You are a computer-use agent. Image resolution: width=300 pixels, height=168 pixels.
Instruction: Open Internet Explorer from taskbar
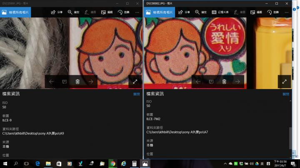click(124, 163)
